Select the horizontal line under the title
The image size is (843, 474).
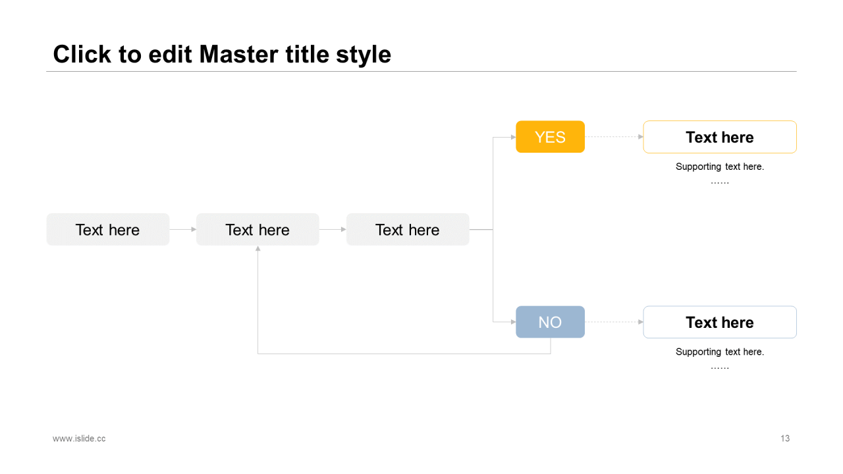[x=421, y=71]
